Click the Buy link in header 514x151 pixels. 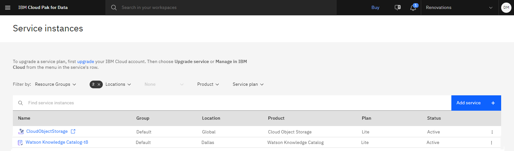[x=375, y=7]
